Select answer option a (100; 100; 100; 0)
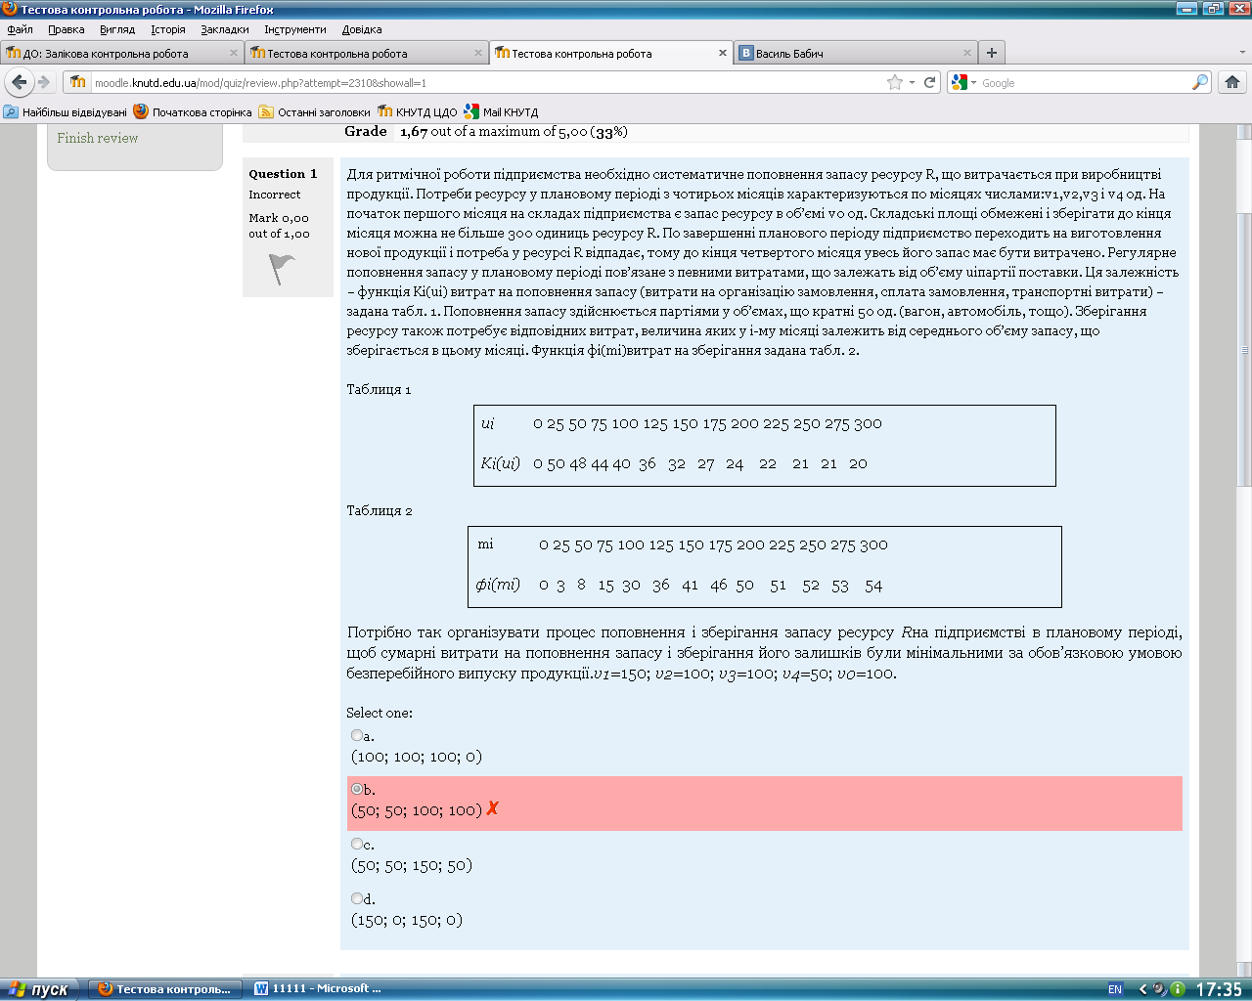1252x1001 pixels. (357, 735)
